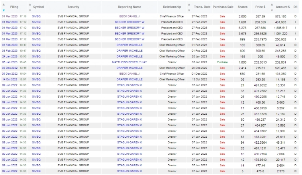Select the Purchase/Sale column header

pyautogui.click(x=222, y=7)
